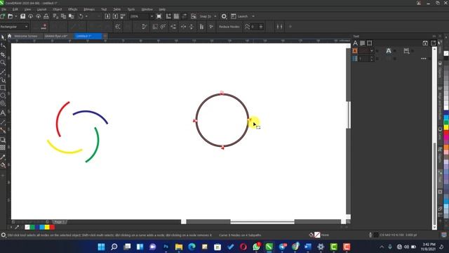Open the Zoom level dropdown

152,16
